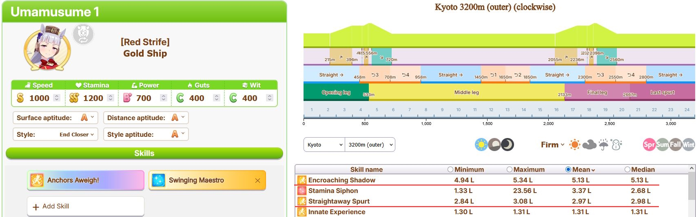Click Swinging Maestro skill icon
The width and height of the screenshot is (696, 217).
coord(158,180)
